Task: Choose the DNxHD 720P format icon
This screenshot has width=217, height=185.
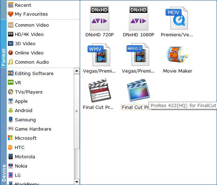Action: (100, 18)
